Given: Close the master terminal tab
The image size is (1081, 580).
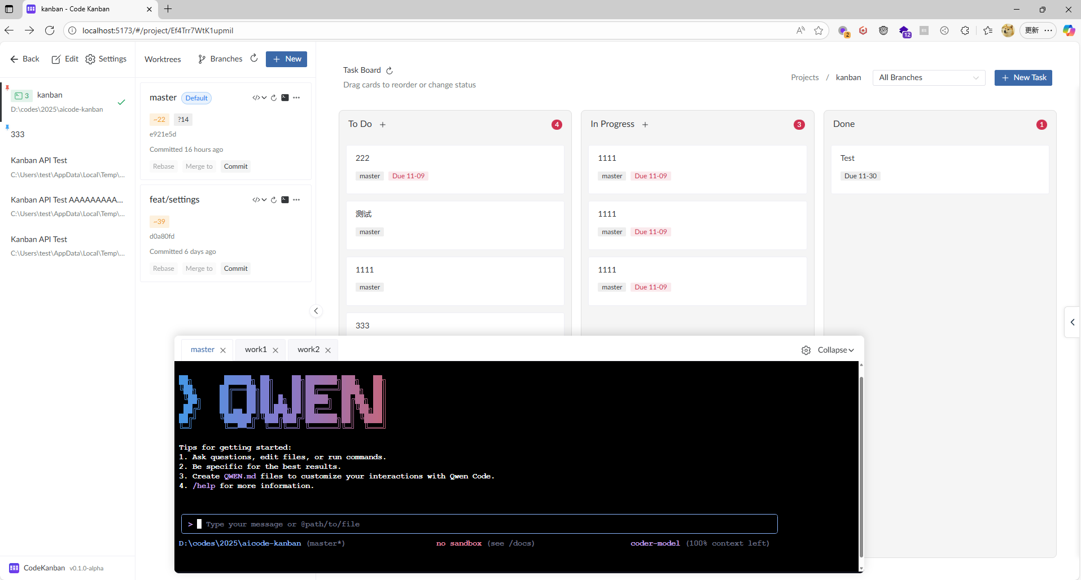Looking at the screenshot, I should pos(223,350).
